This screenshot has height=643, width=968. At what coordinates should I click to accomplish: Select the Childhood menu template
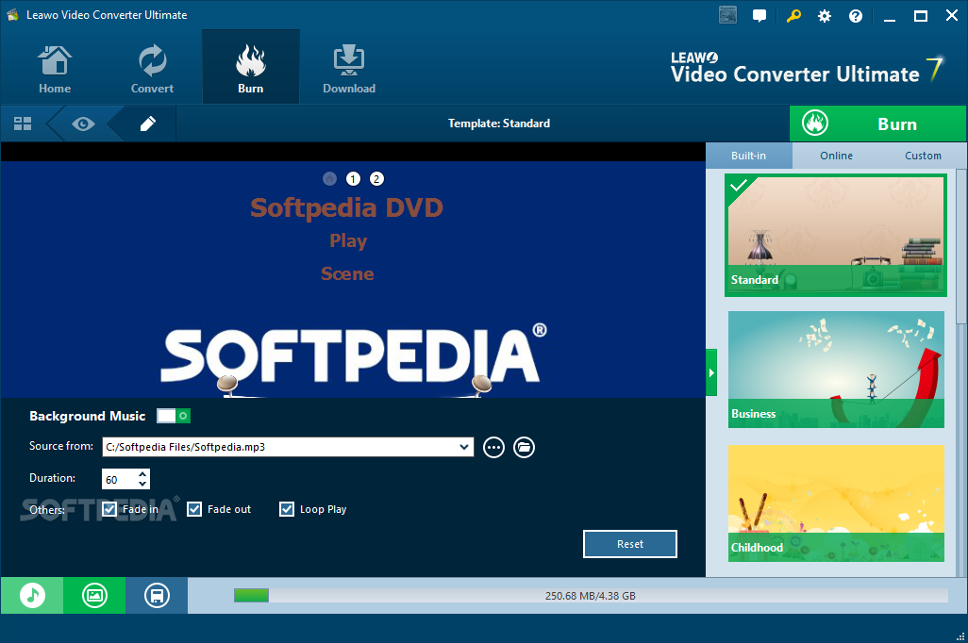(x=836, y=503)
